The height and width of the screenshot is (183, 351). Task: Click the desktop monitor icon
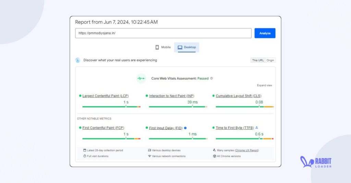coord(180,47)
